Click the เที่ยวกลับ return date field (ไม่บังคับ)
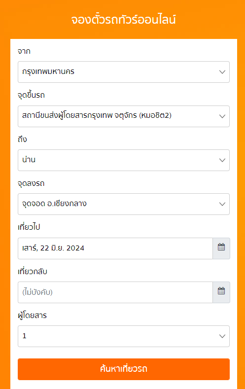The width and height of the screenshot is (245, 389). (x=115, y=292)
